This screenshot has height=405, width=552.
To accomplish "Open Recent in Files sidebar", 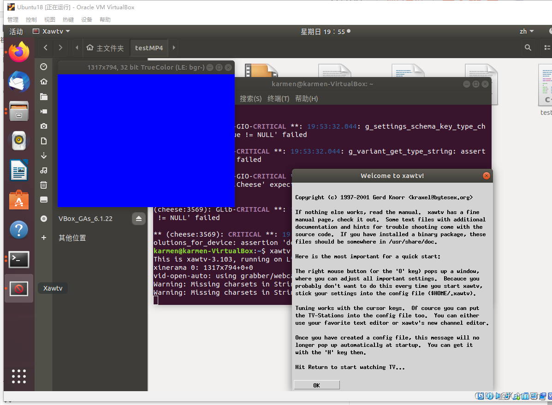I will coord(44,66).
